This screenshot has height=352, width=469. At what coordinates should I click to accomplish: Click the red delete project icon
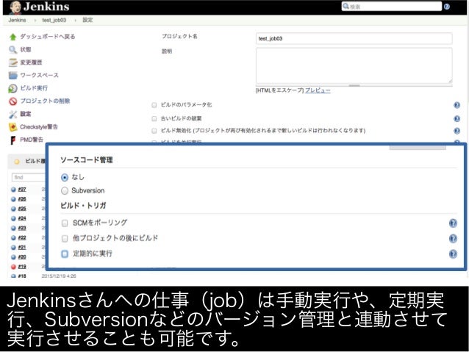tap(12, 101)
